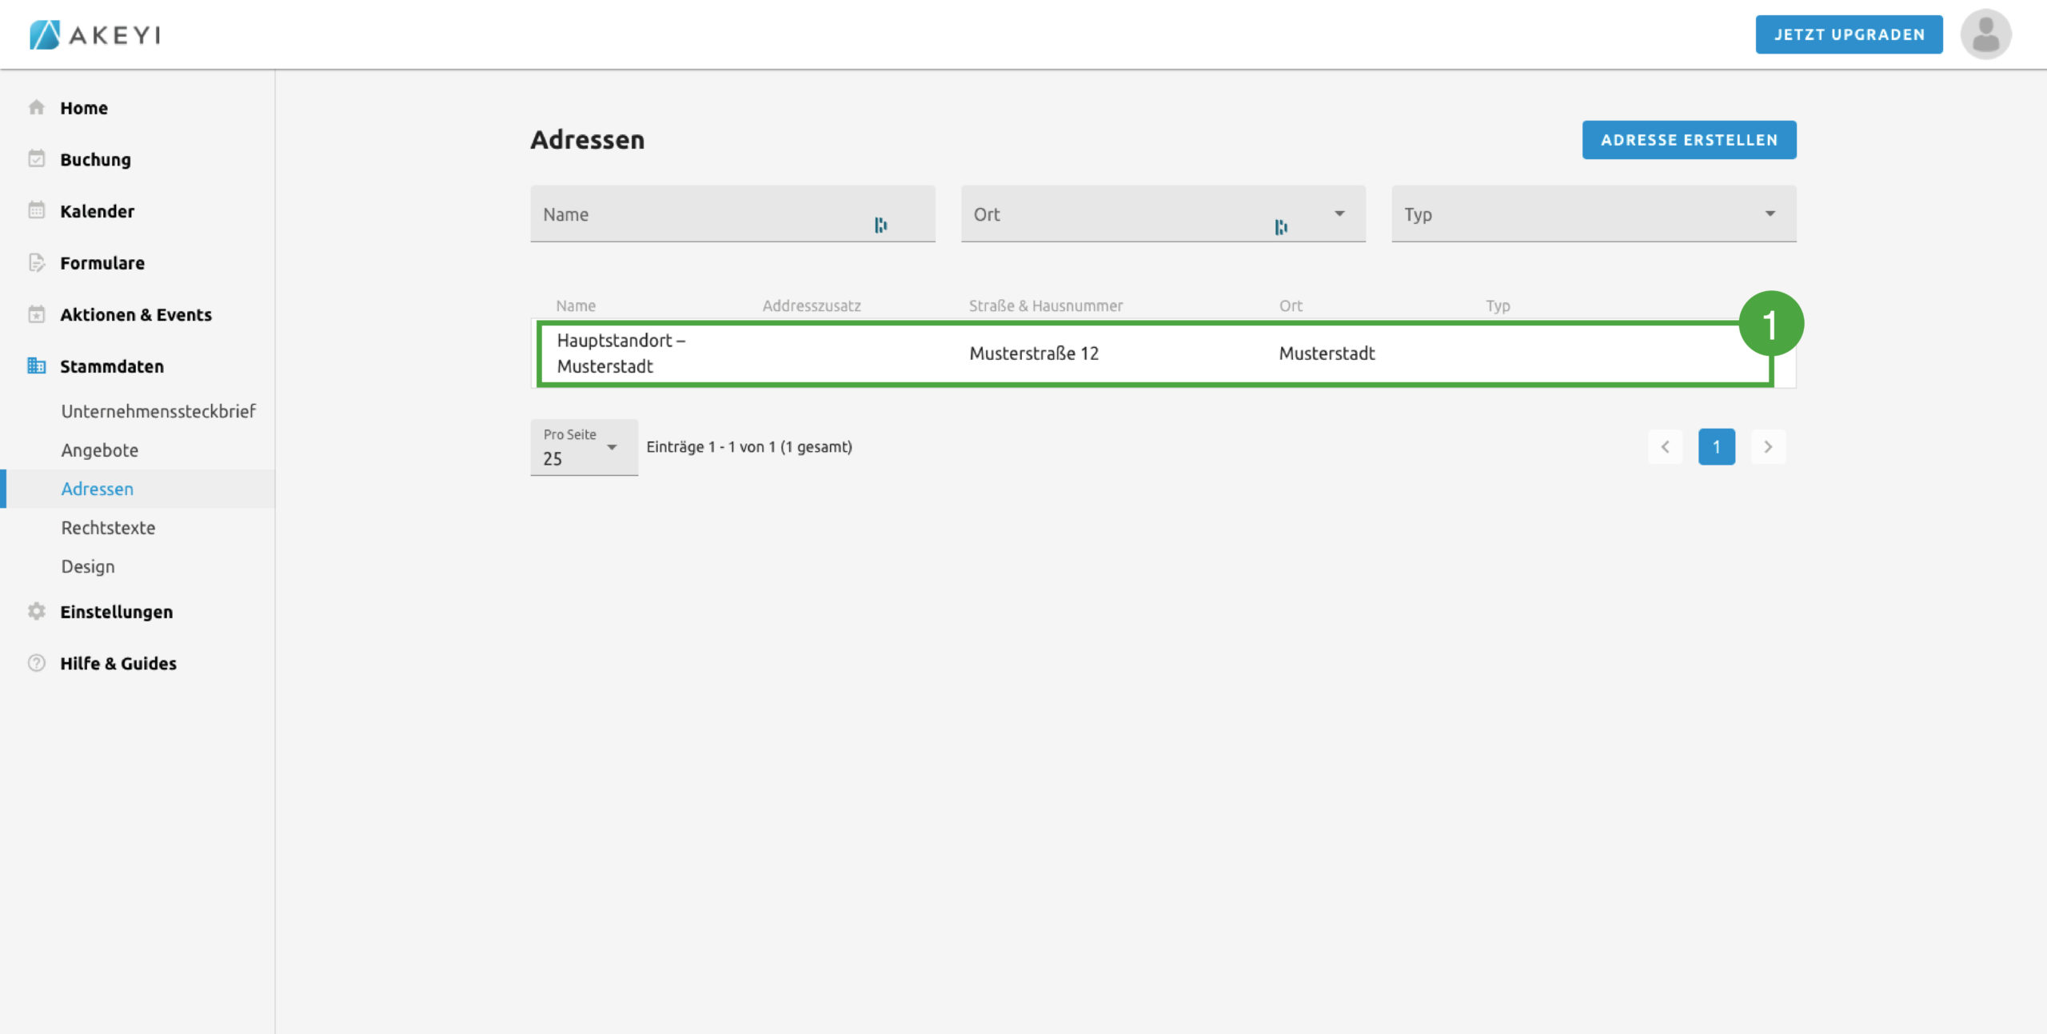This screenshot has height=1034, width=2047.
Task: Go to the next page arrow
Action: point(1768,447)
